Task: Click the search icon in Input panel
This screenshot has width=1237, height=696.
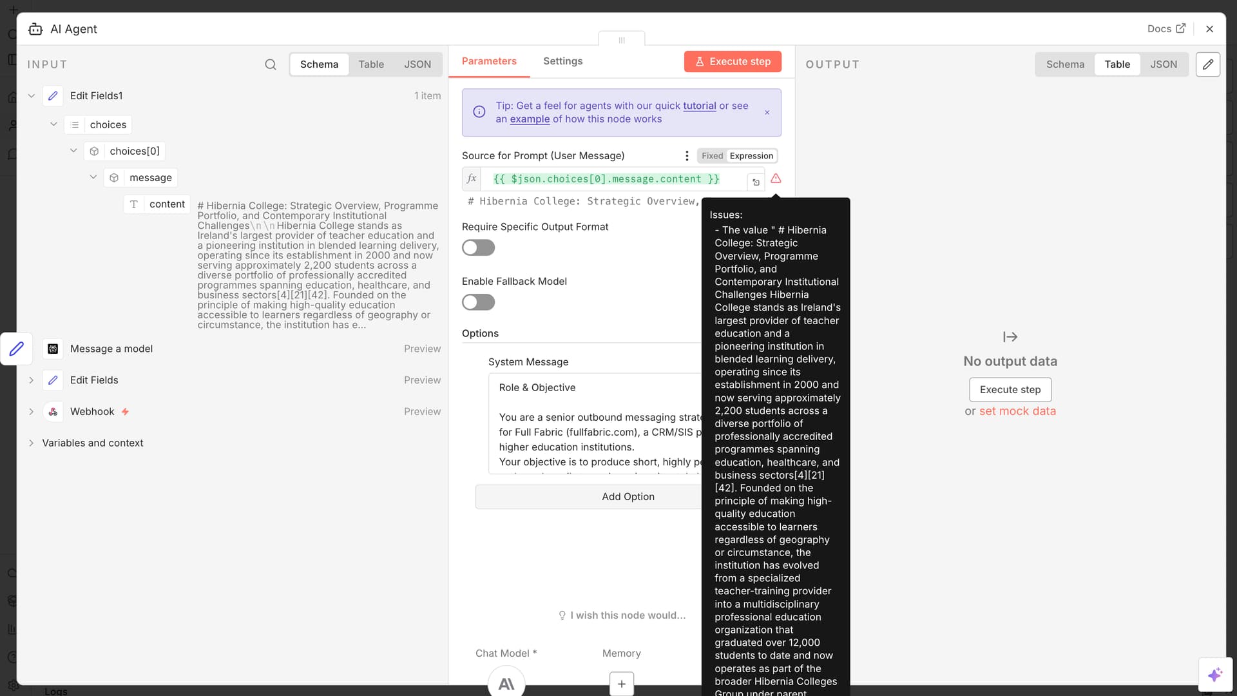Action: [271, 64]
